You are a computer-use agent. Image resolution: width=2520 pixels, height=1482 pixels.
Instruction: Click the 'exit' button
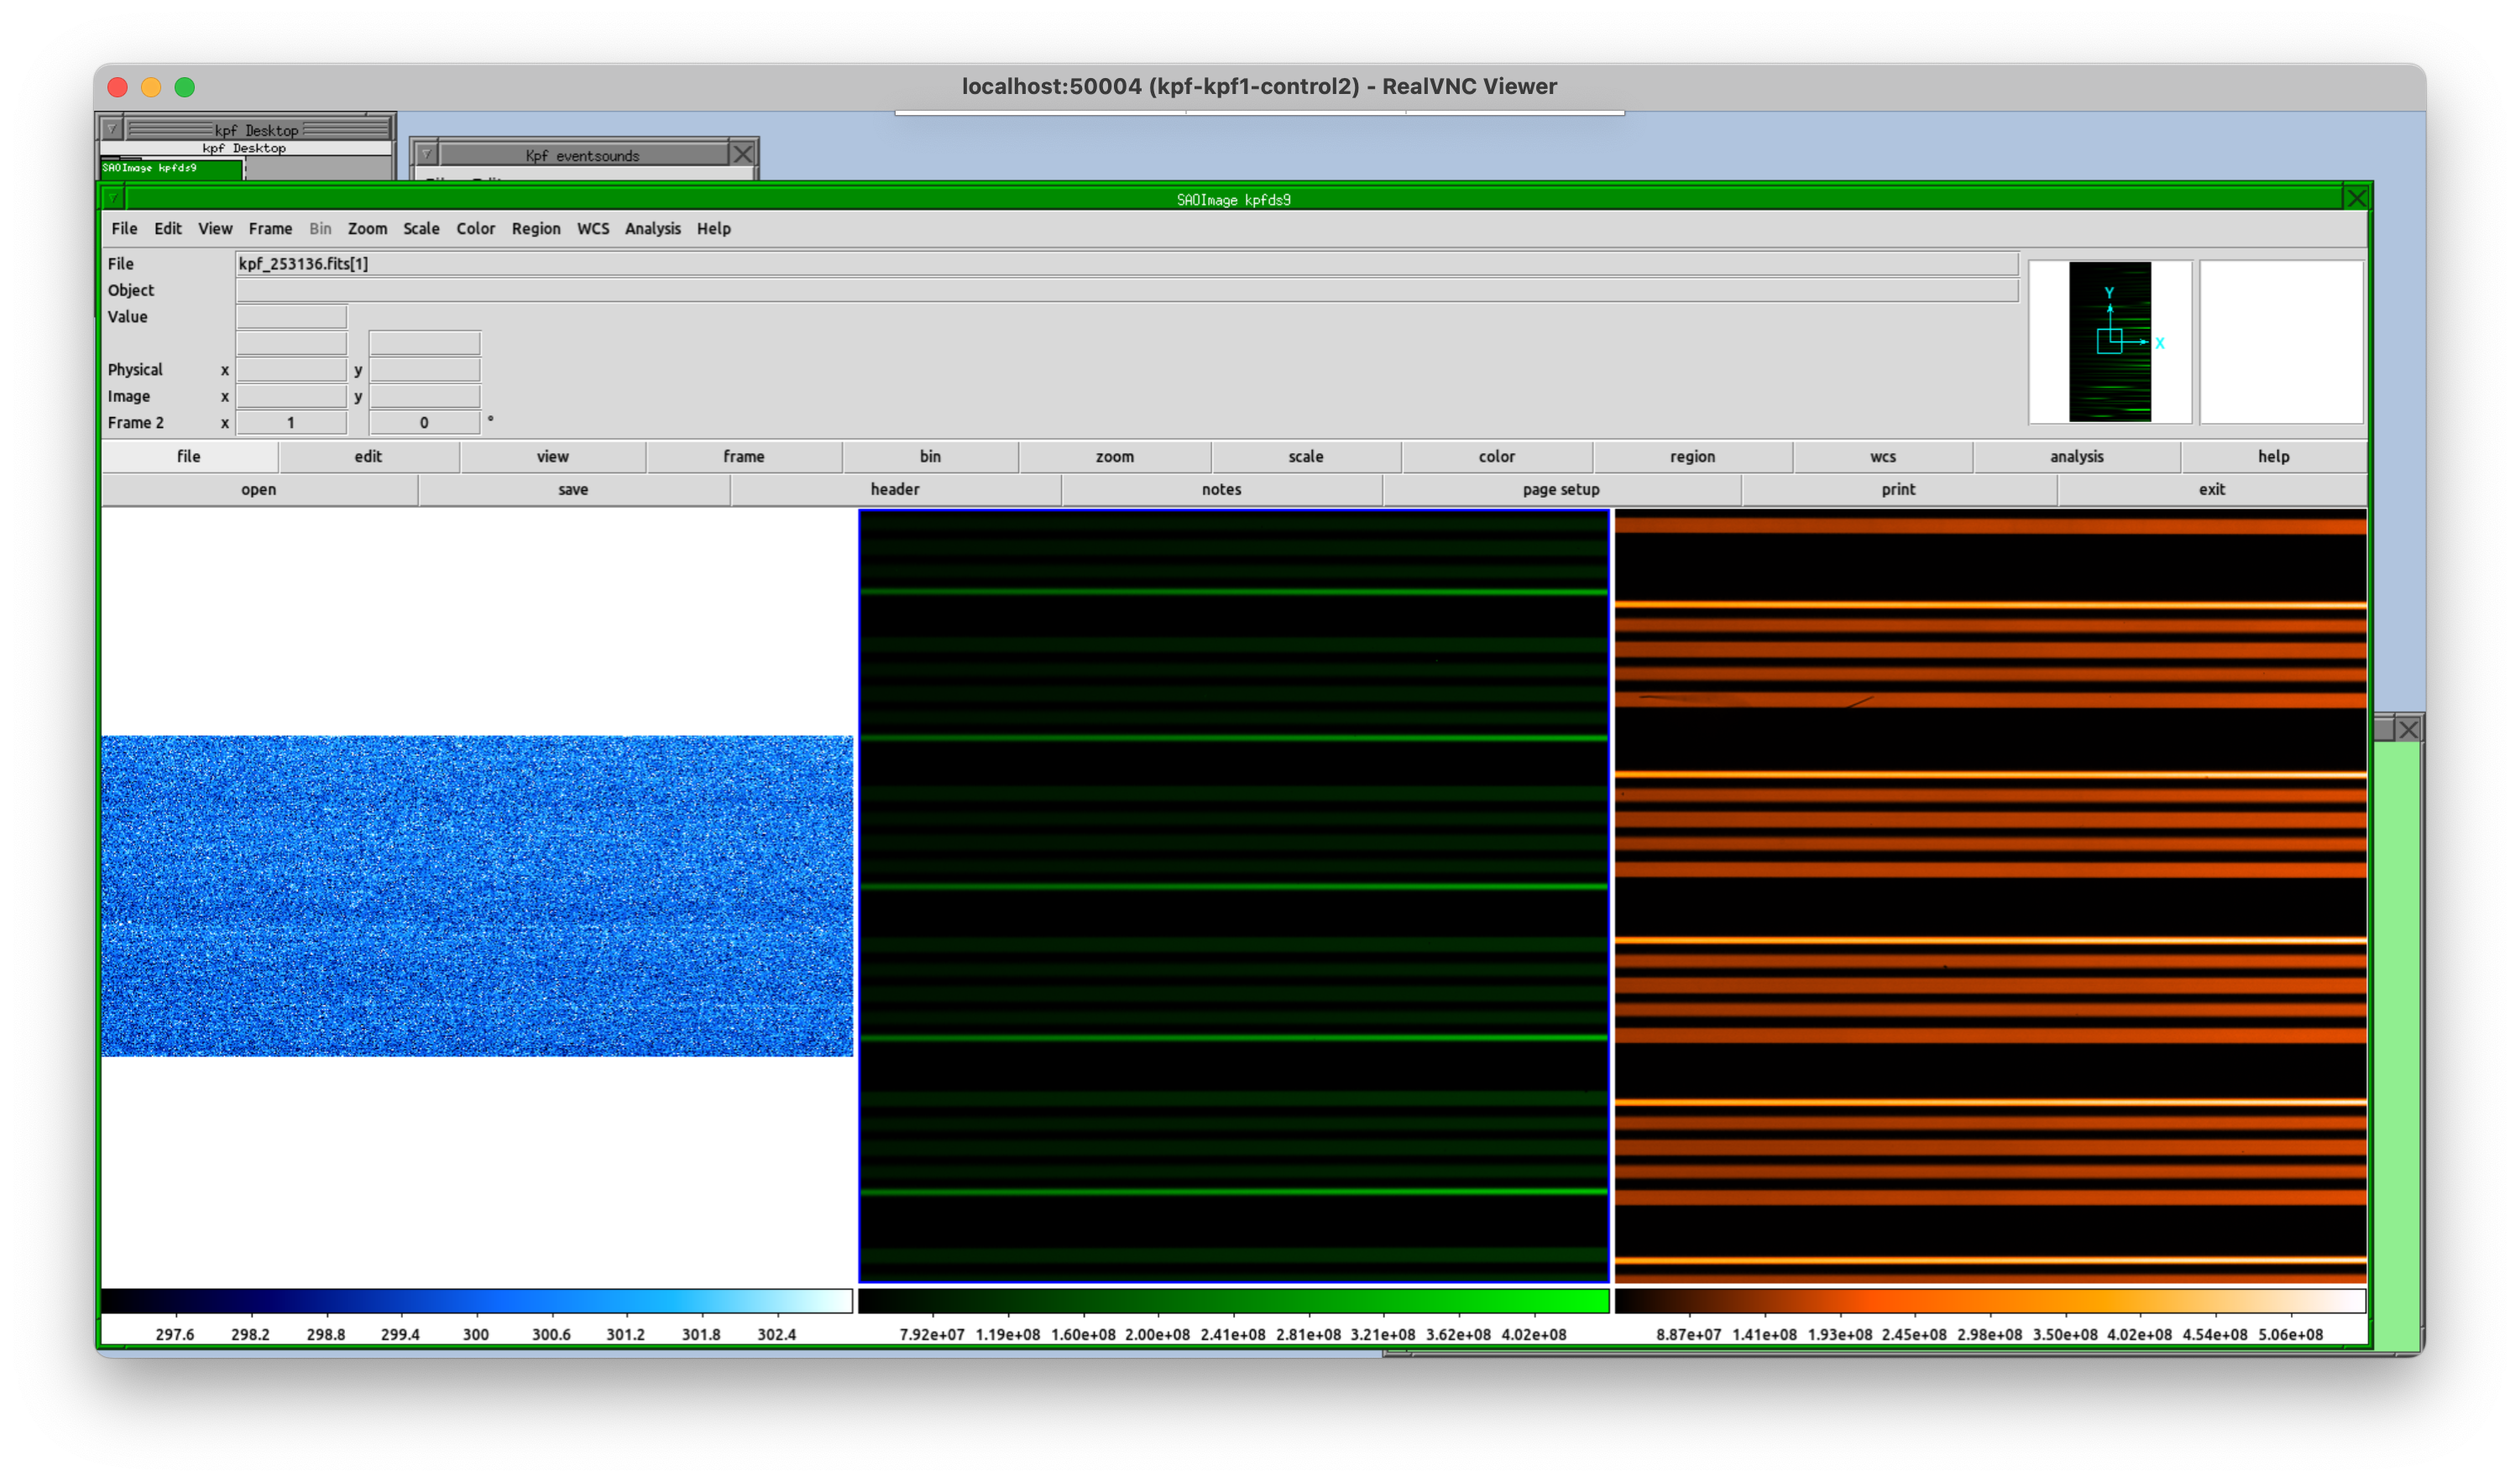[x=2212, y=489]
